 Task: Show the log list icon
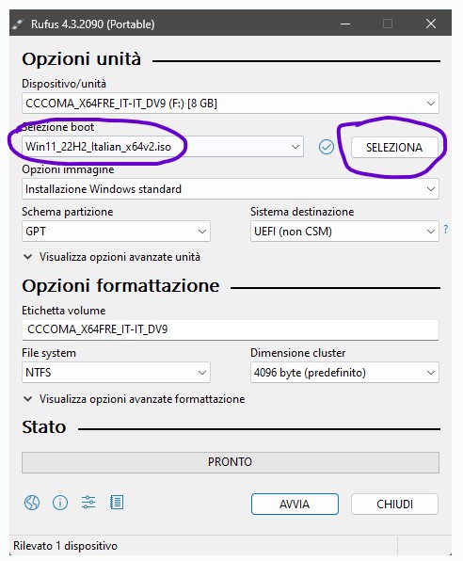tap(117, 503)
